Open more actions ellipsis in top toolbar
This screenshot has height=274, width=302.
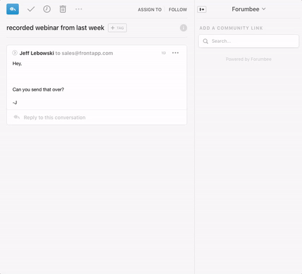point(79,9)
